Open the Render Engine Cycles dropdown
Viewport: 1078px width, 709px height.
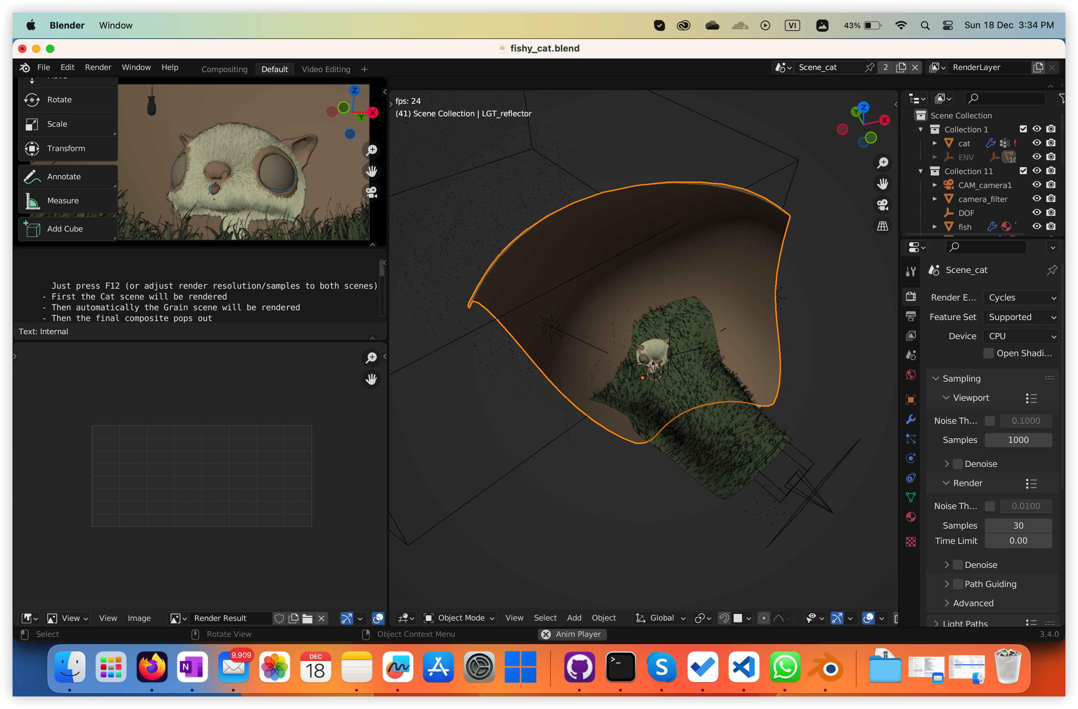[x=1021, y=298]
